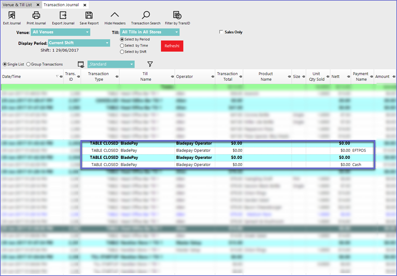Screen dimensions: 397x276
Task: Select the Group Transactions radio option
Action: tap(29, 64)
